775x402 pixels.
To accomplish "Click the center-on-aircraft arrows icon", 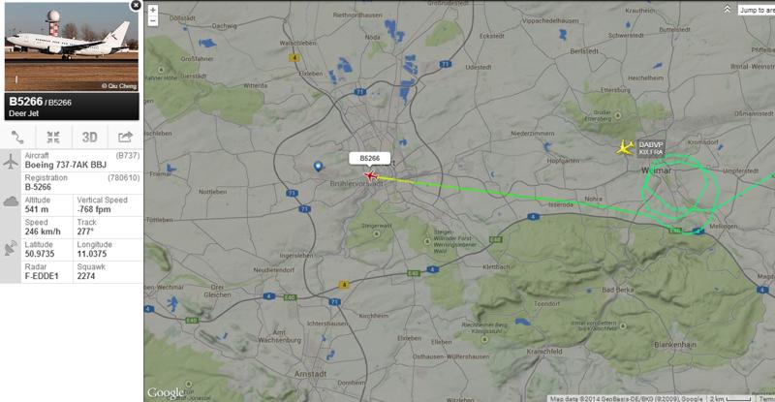I will pyautogui.click(x=53, y=137).
